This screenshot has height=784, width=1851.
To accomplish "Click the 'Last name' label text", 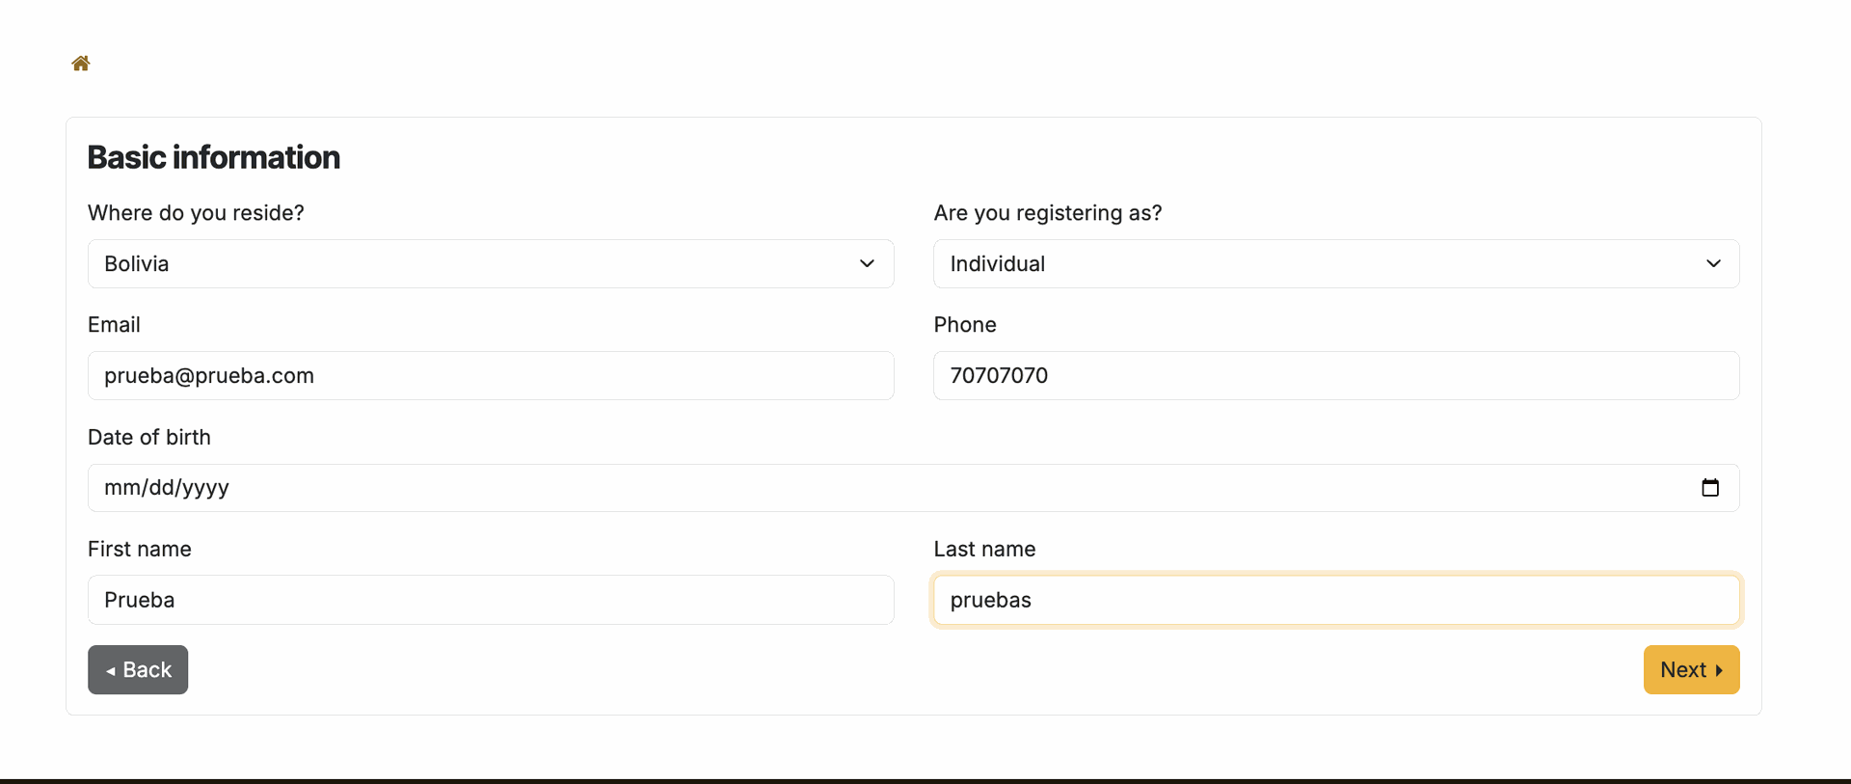I will [x=984, y=550].
